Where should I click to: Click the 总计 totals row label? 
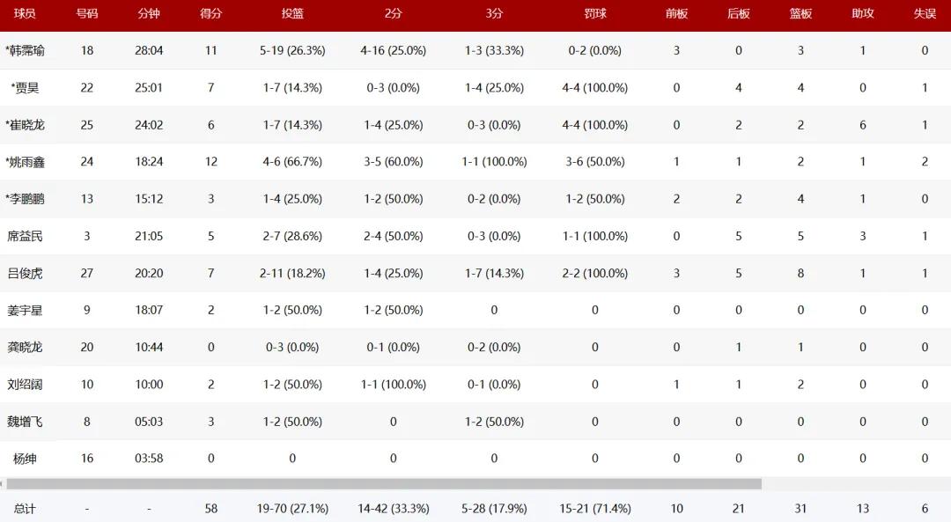point(25,509)
